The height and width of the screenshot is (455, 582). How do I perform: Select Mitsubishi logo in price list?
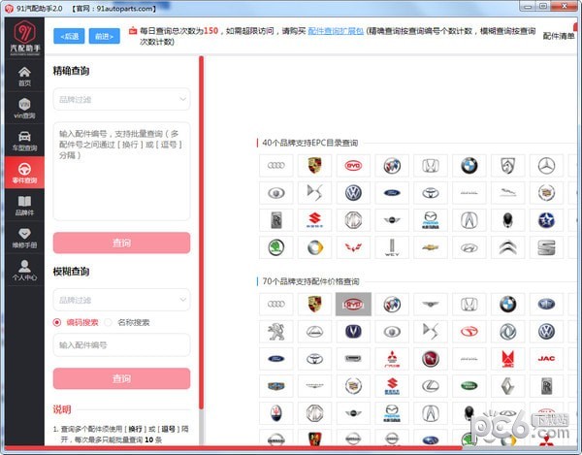392,359
